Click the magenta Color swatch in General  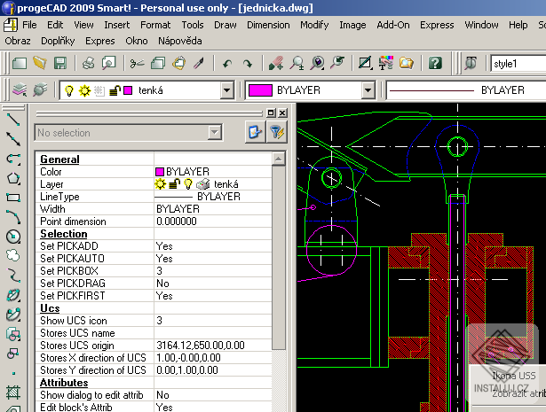(x=160, y=171)
